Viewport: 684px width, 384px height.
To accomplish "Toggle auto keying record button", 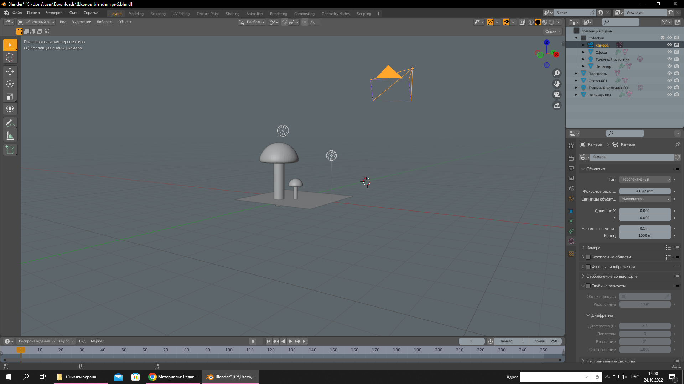I will point(253,341).
